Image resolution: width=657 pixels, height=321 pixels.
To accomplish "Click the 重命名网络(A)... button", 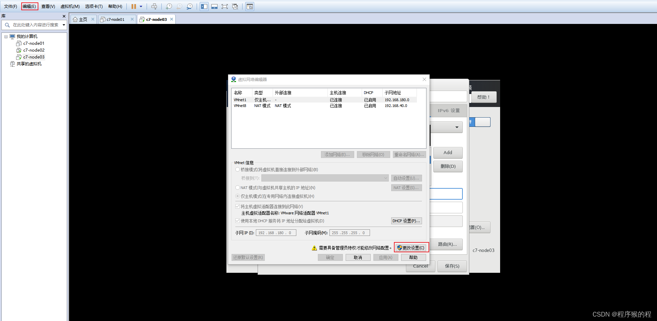I will (x=409, y=155).
